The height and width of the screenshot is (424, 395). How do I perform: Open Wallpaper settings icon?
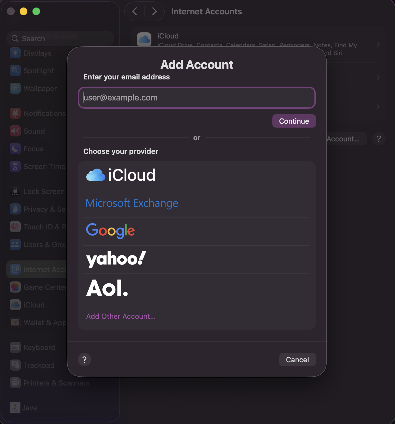15,88
